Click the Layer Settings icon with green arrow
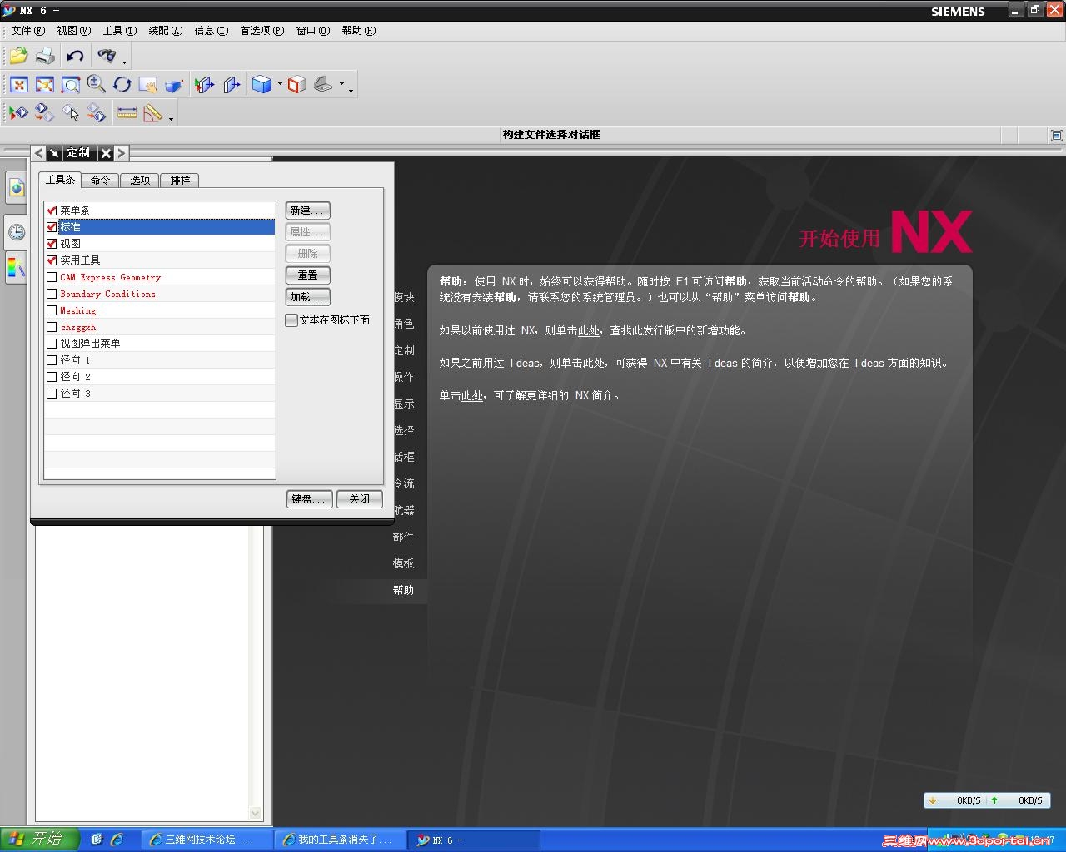The height and width of the screenshot is (852, 1066). point(18,112)
